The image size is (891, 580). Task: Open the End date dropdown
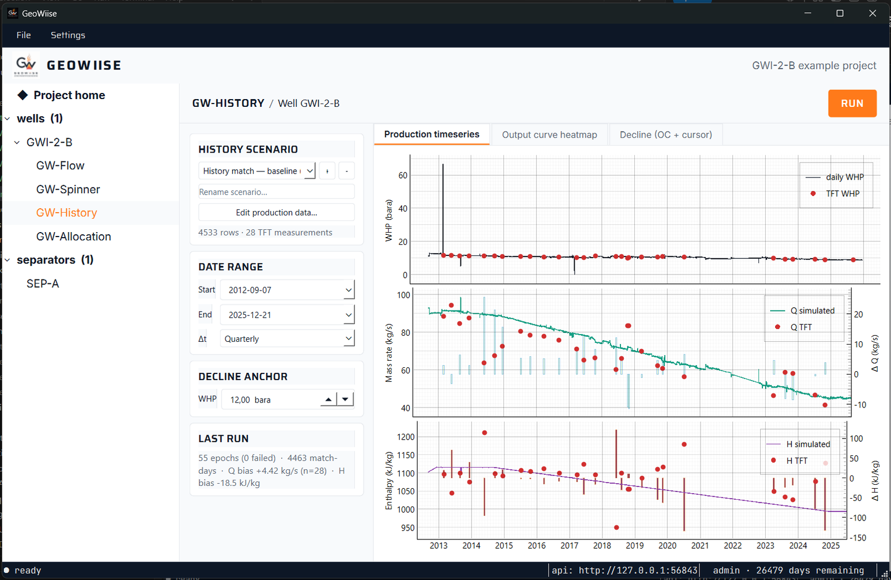tap(287, 314)
